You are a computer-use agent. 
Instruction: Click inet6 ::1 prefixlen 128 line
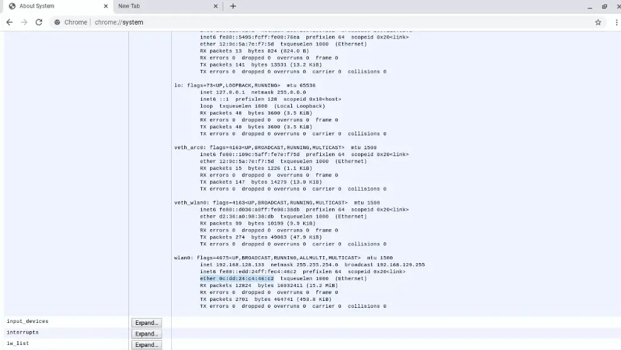tap(271, 99)
